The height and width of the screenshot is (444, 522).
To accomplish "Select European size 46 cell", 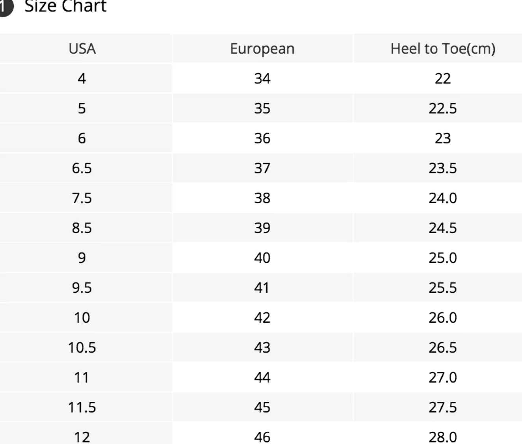I will (x=262, y=437).
